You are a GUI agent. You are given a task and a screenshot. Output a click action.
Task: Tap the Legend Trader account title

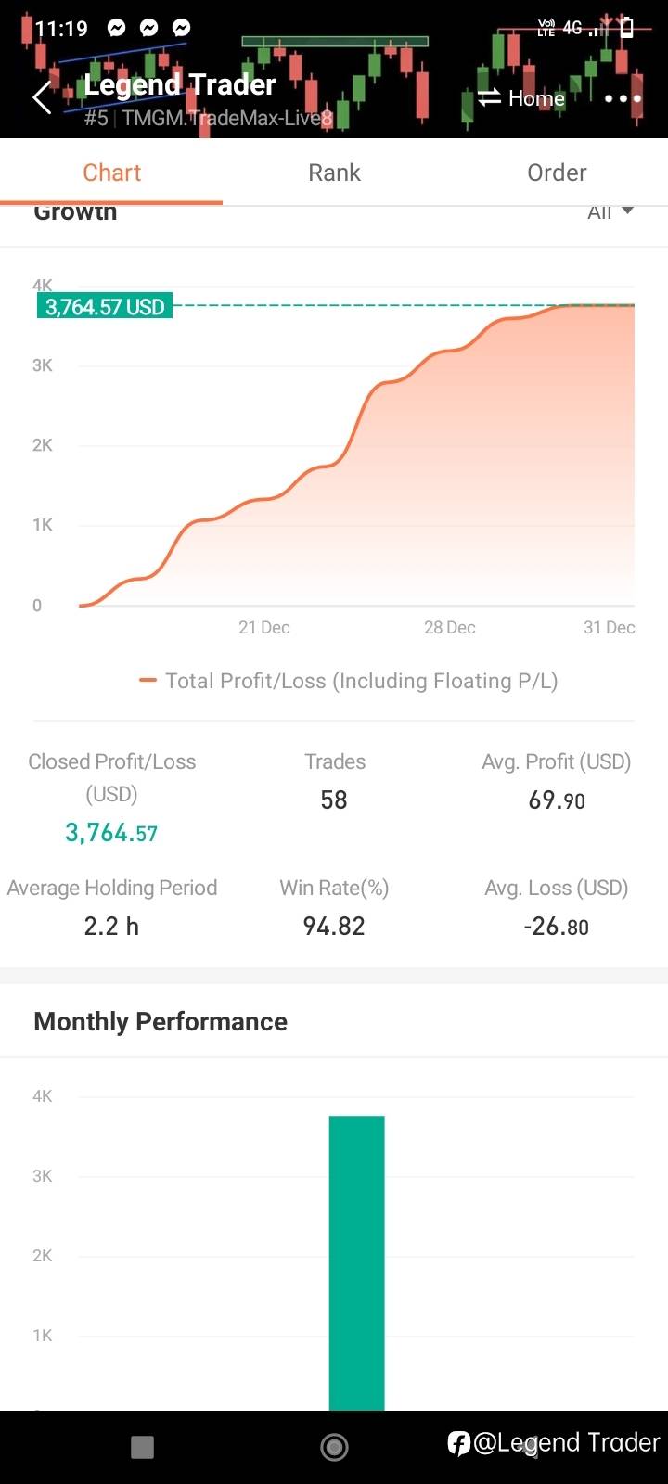[x=180, y=85]
